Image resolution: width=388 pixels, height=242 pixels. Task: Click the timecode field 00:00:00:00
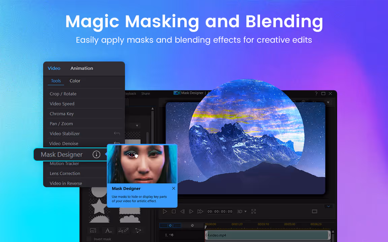220,211
